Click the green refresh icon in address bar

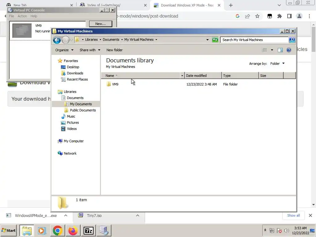pyautogui.click(x=215, y=40)
